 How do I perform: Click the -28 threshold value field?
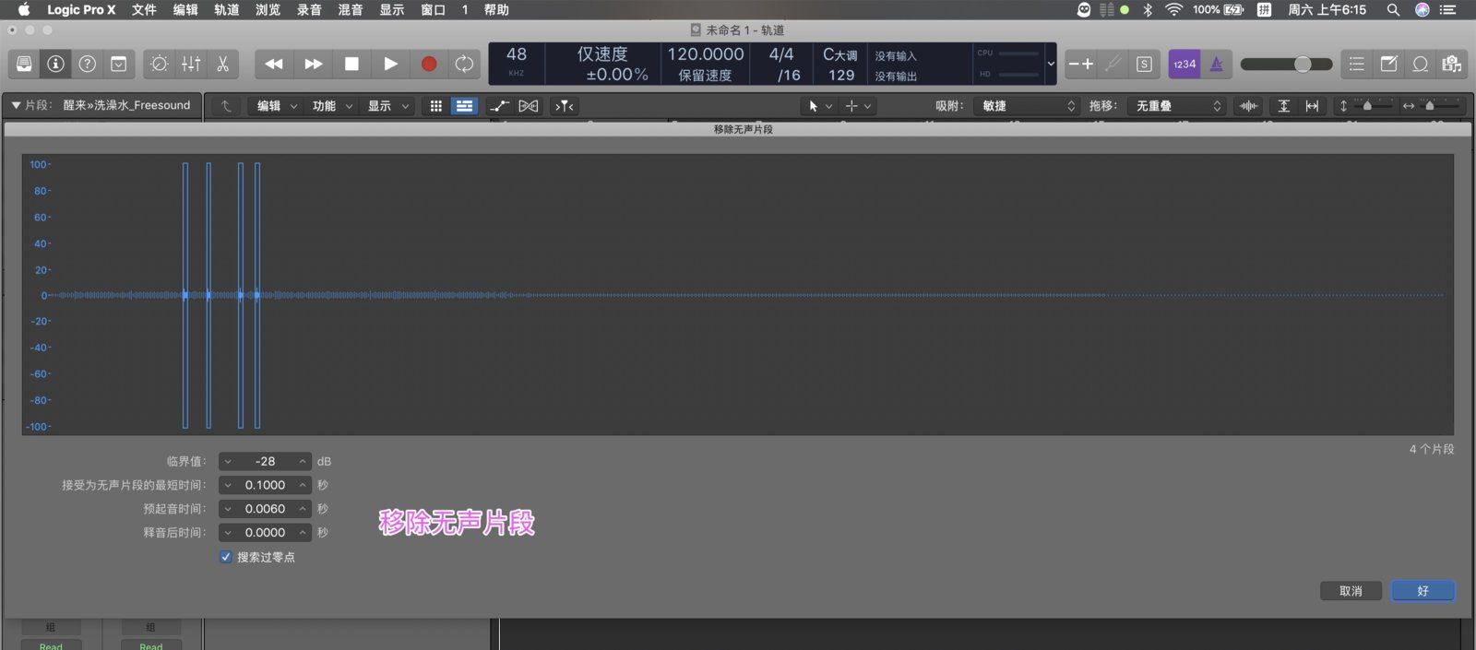[x=265, y=461]
